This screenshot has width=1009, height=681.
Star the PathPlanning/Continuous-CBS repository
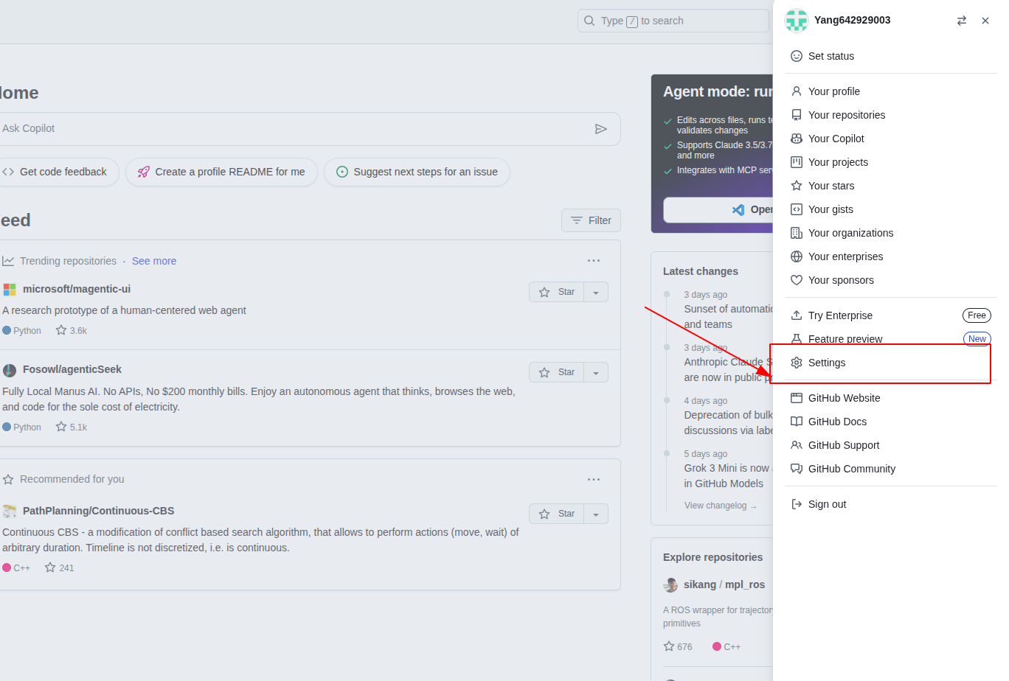tap(557, 514)
